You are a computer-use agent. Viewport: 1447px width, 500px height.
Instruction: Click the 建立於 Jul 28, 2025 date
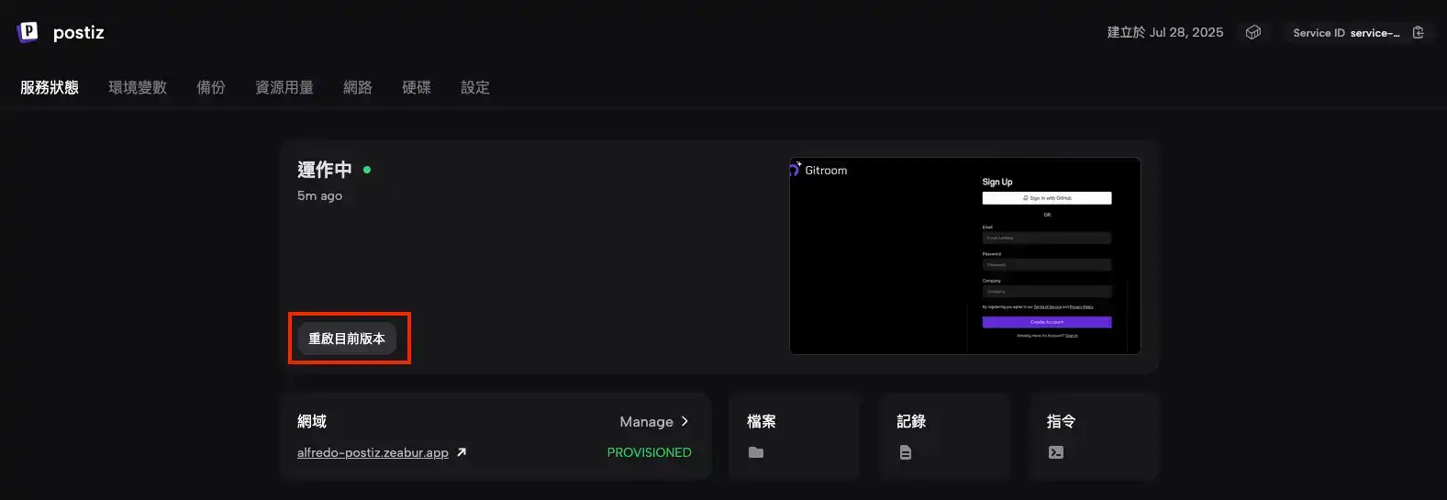point(1165,32)
